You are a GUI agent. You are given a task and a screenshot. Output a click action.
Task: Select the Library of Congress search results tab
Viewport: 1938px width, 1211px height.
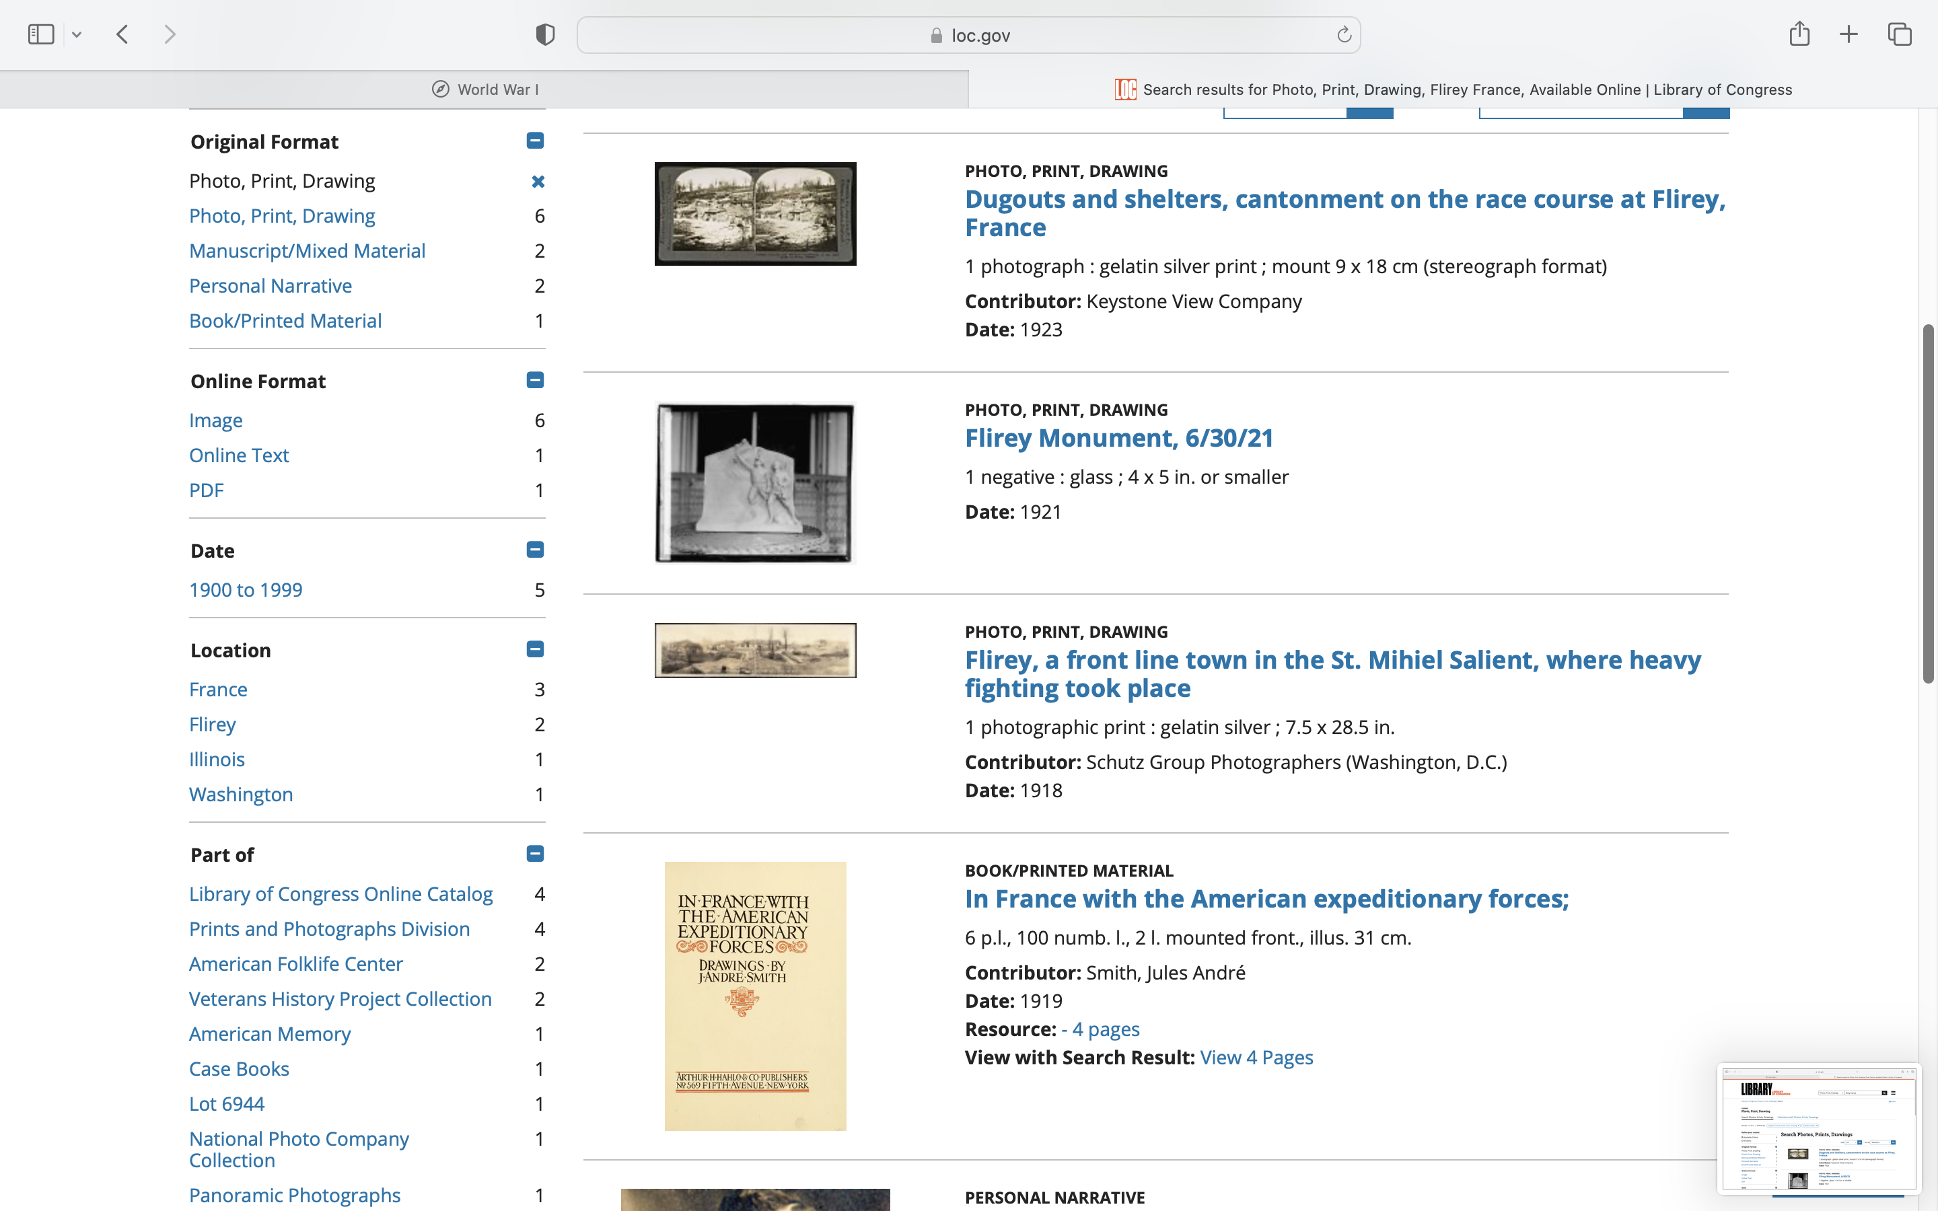[x=1453, y=89]
